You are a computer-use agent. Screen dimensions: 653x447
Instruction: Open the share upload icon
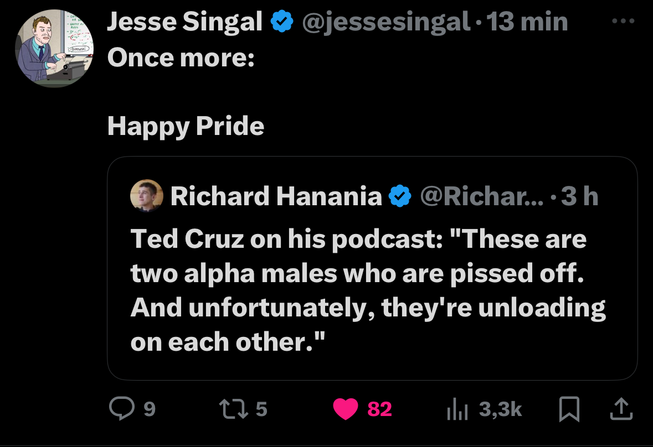pos(621,409)
